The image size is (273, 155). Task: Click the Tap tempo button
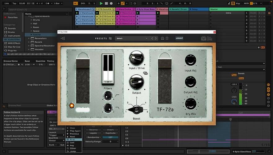pos(14,3)
